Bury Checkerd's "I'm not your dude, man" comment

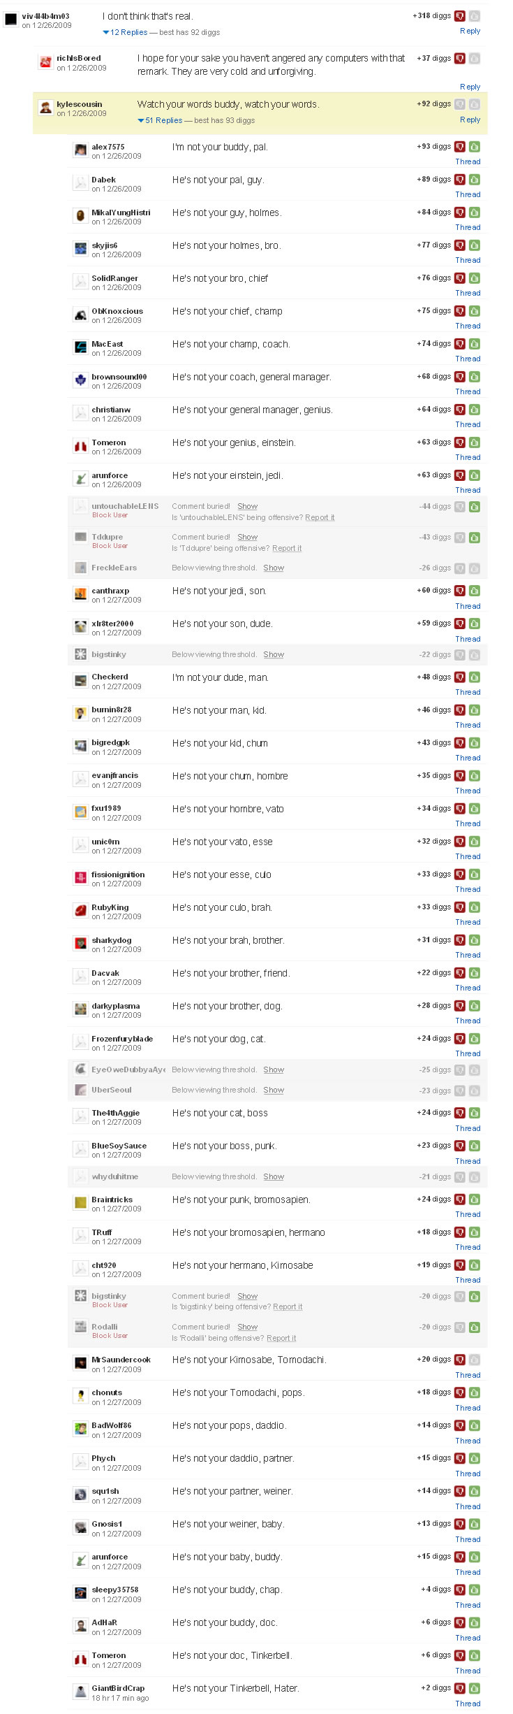459,677
